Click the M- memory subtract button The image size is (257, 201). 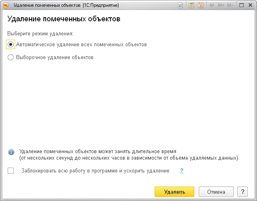(x=230, y=5)
